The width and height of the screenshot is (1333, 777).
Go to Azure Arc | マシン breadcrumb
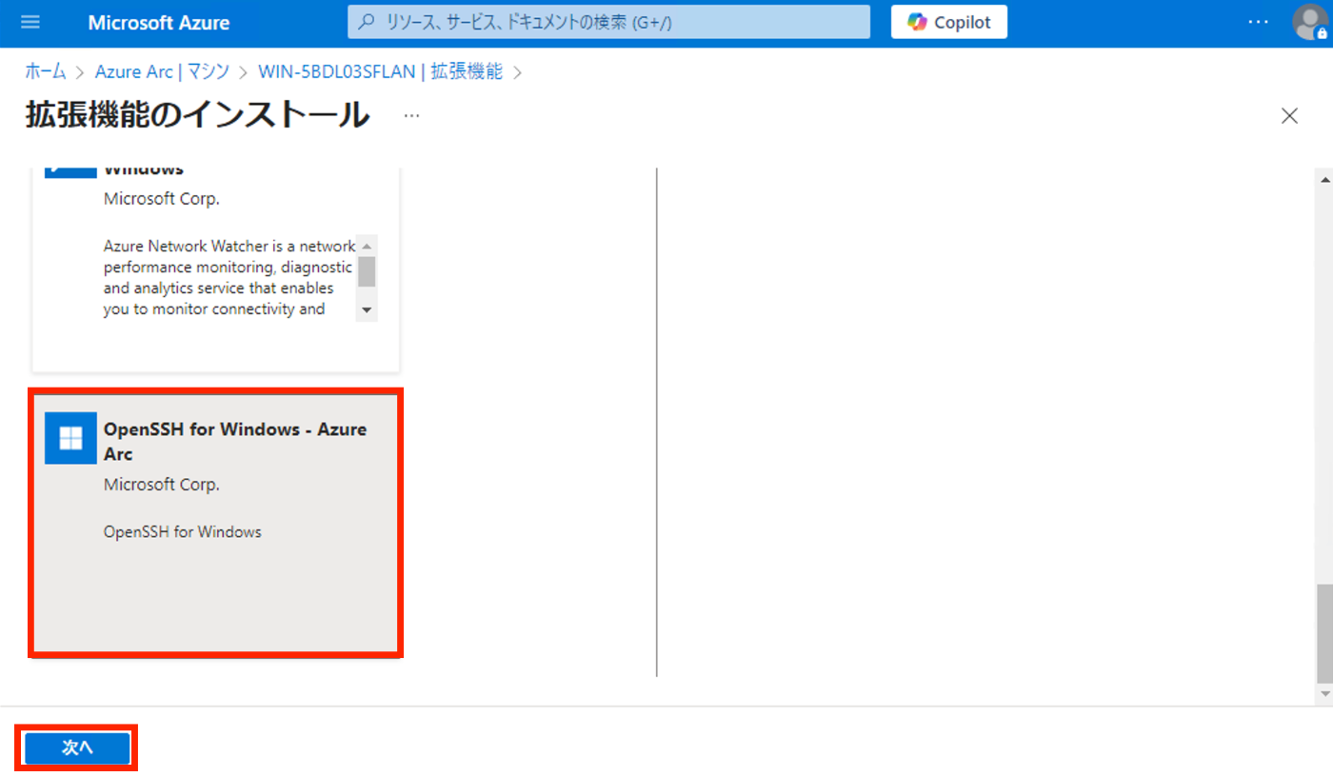[163, 71]
